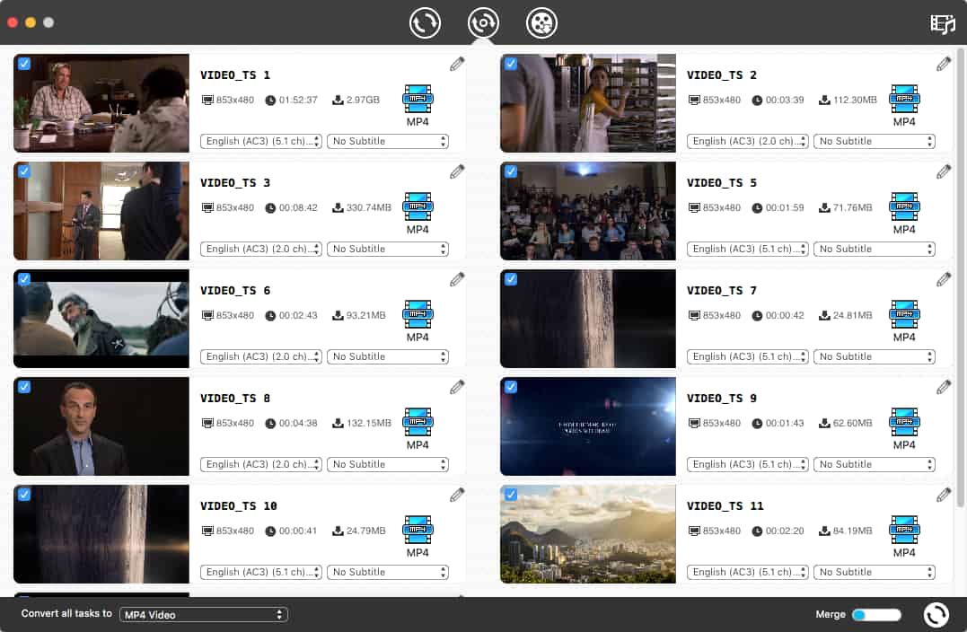
Task: Edit VIDEO_TS 8 with pencil icon
Action: click(x=457, y=388)
